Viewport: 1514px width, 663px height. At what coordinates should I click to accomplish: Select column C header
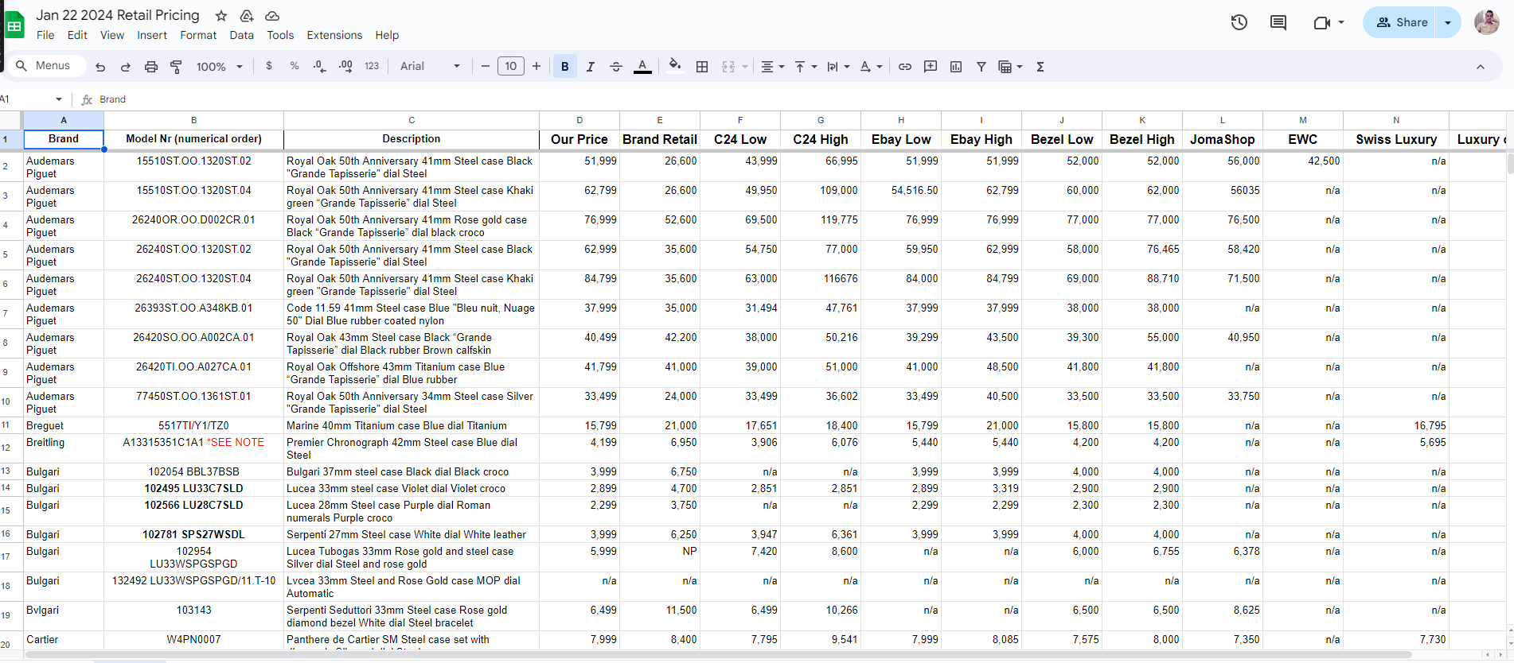point(412,120)
